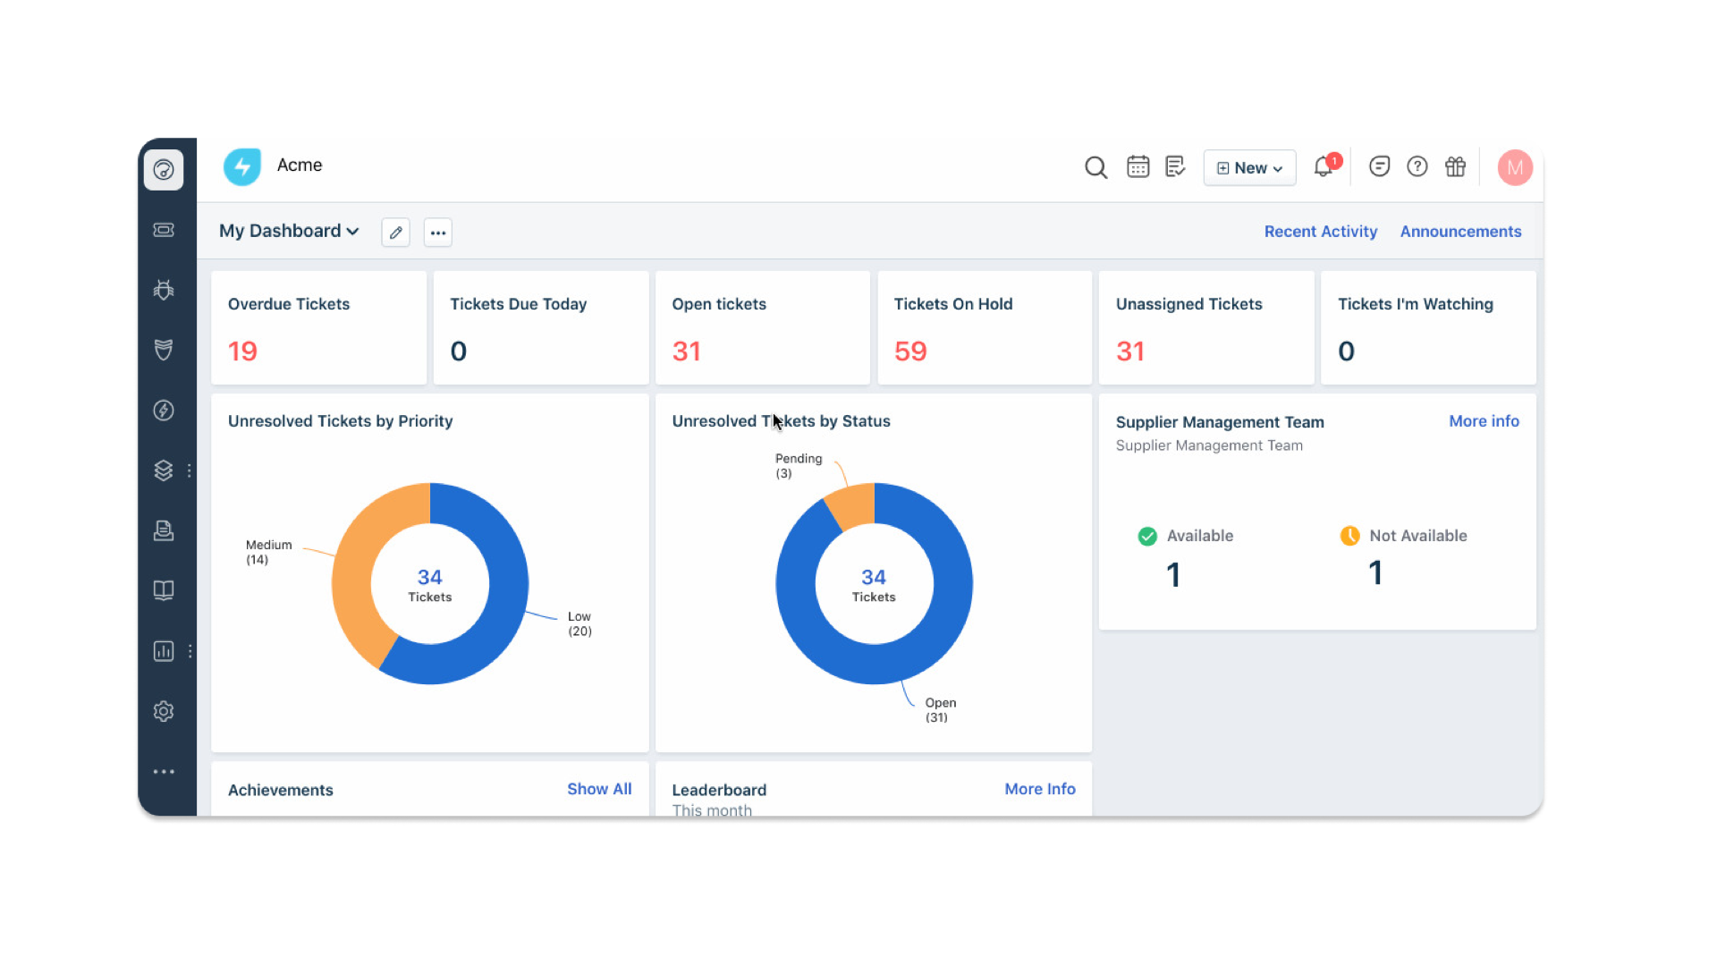This screenshot has width=1717, height=966.
Task: Open the notifications bell
Action: 1323,167
